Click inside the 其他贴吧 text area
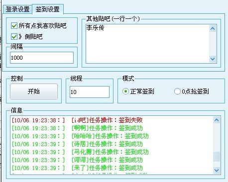The height and width of the screenshot is (182, 228). [148, 44]
